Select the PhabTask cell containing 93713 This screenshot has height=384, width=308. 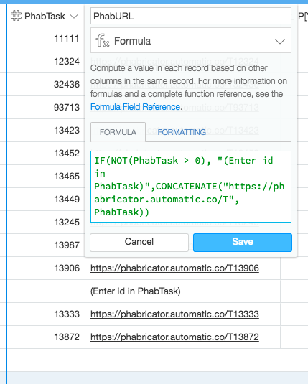[46, 107]
